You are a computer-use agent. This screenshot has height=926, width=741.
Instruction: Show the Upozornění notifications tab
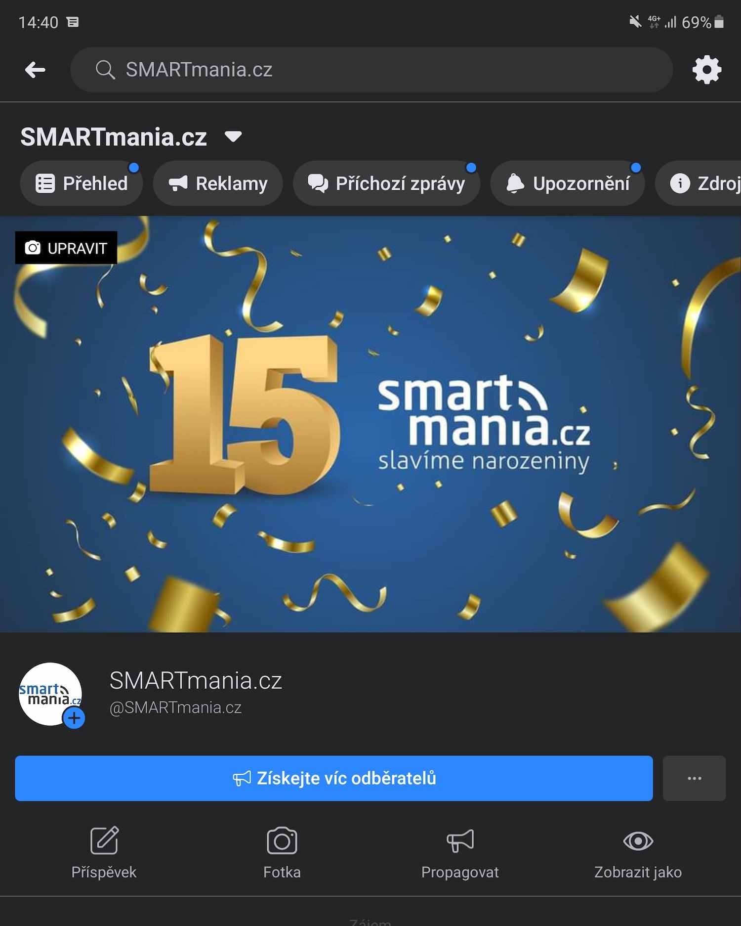tap(568, 183)
